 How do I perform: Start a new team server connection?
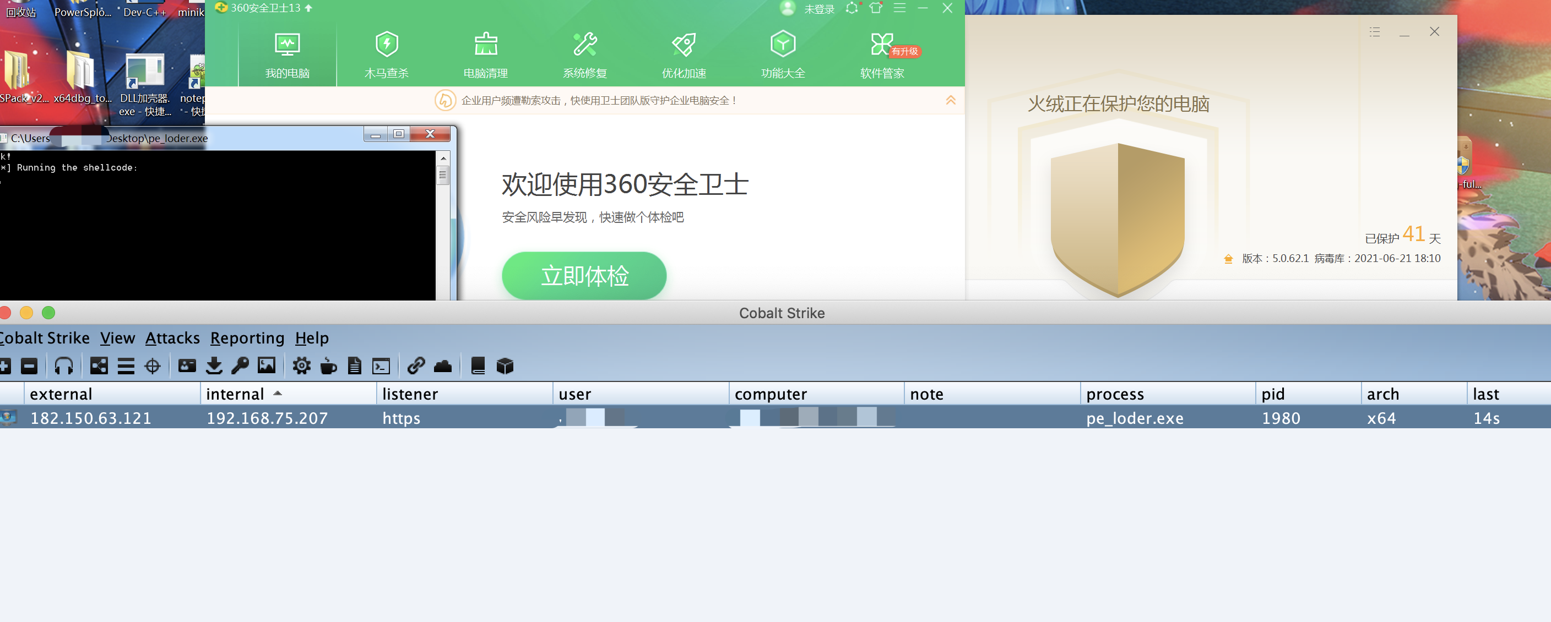[6, 365]
